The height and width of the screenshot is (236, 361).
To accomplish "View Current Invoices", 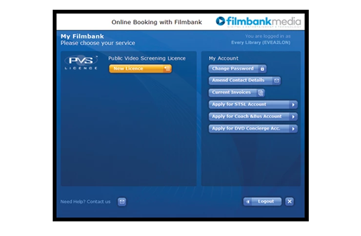I will click(x=237, y=92).
